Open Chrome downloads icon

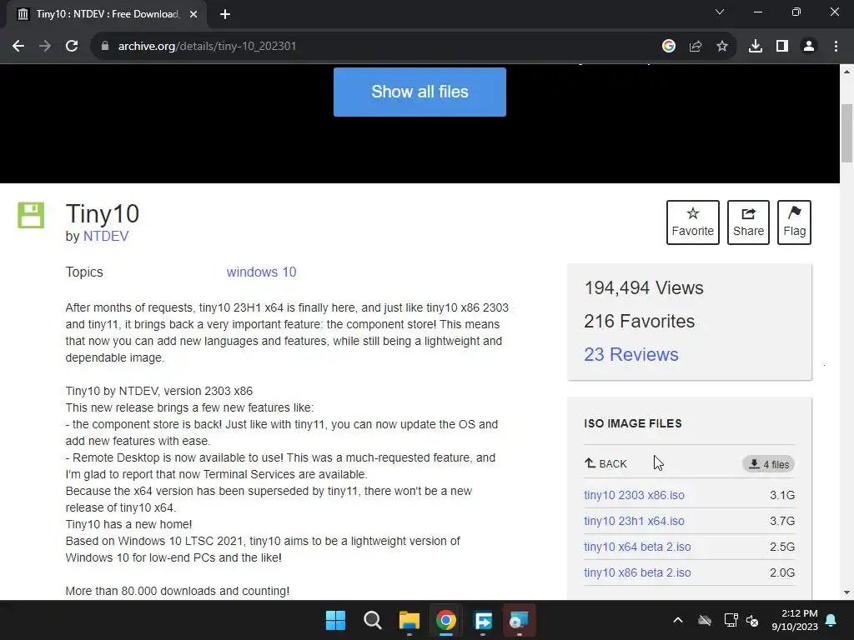coord(756,47)
